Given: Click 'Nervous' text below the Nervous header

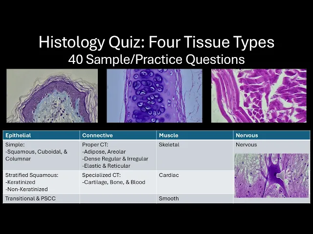Looking at the screenshot, I should [246, 145].
